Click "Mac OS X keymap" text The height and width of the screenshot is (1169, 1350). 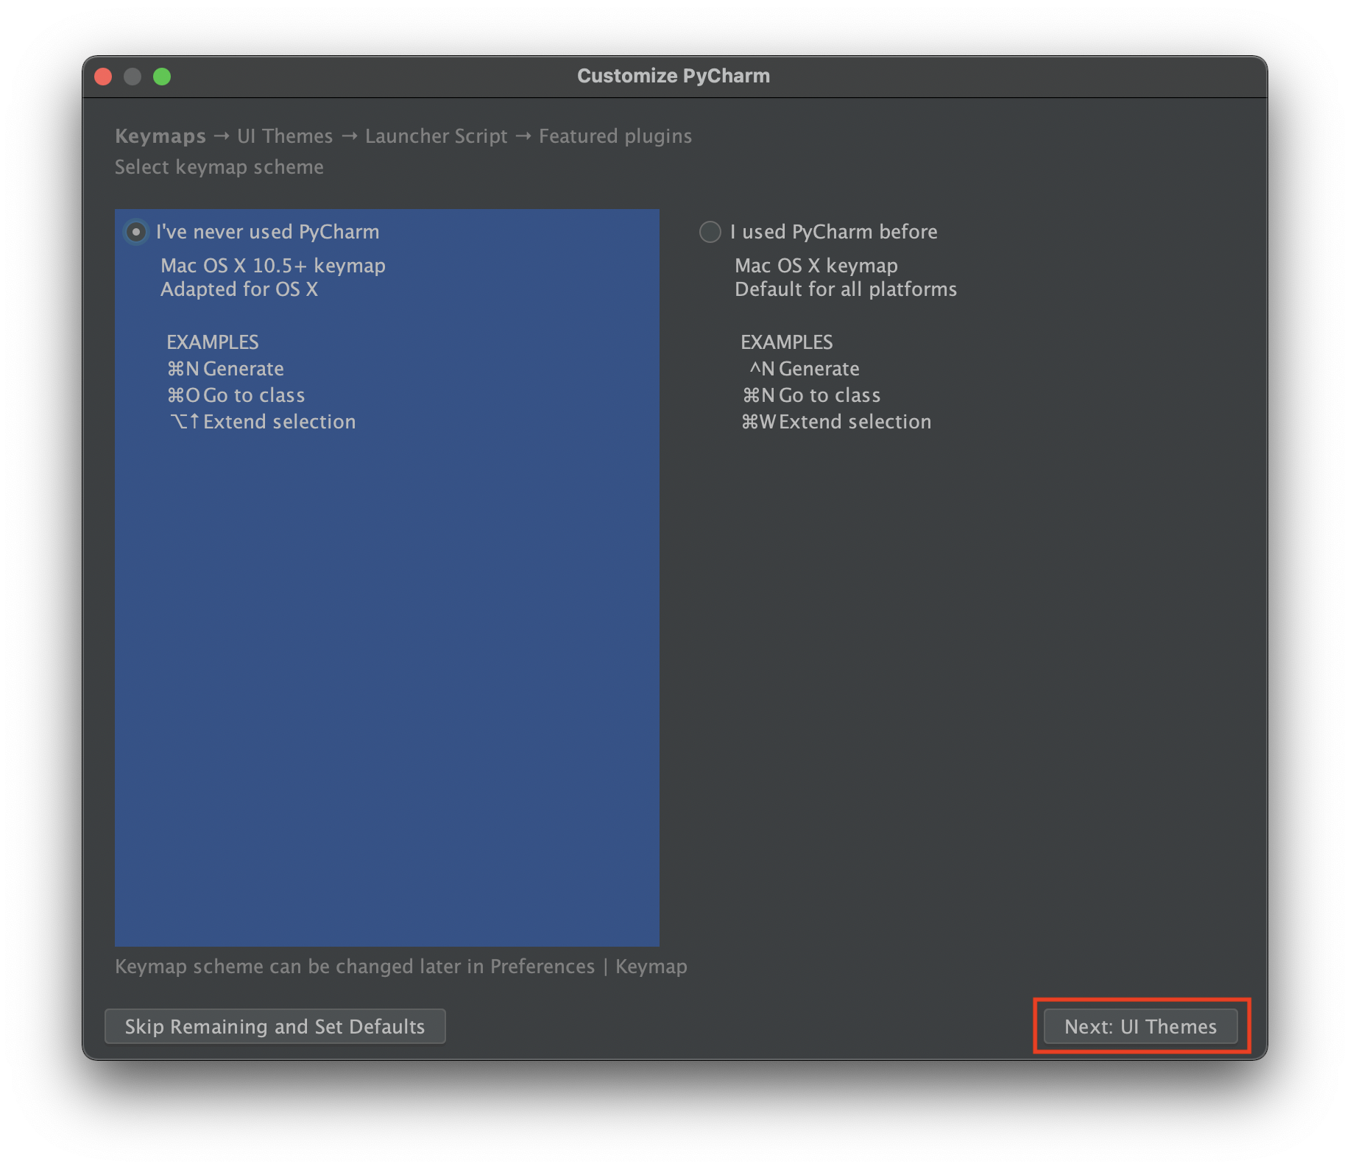(816, 265)
